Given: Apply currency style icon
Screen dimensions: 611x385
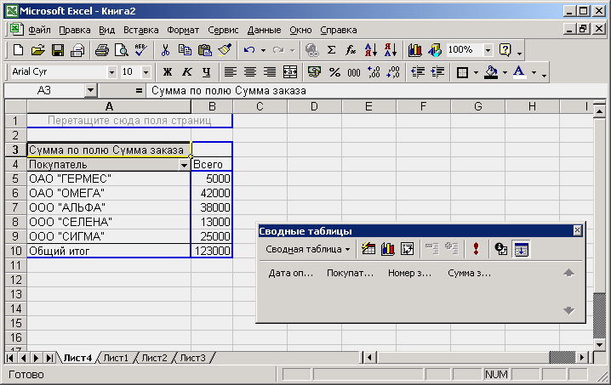Looking at the screenshot, I should (x=314, y=72).
